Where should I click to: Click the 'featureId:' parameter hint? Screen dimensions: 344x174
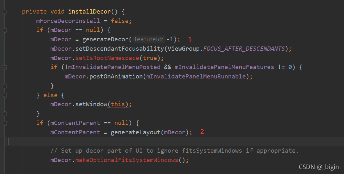149,39
